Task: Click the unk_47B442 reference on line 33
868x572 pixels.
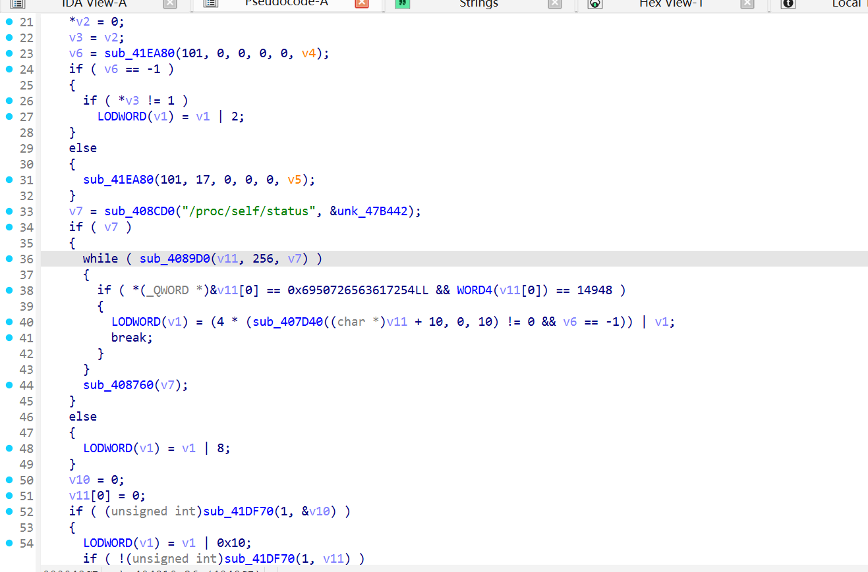Action: [375, 211]
